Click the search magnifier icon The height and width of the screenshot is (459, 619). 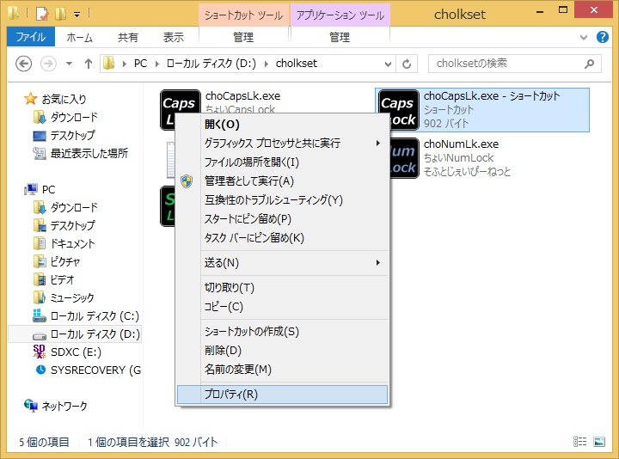[590, 64]
